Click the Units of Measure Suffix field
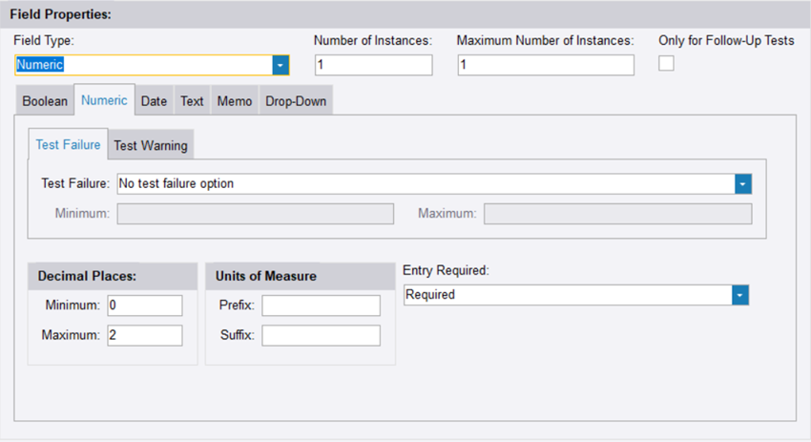 coord(321,335)
